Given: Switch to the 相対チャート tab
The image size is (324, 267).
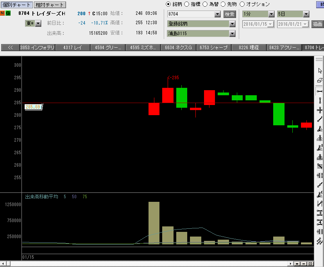Looking at the screenshot, I should click(x=50, y=5).
